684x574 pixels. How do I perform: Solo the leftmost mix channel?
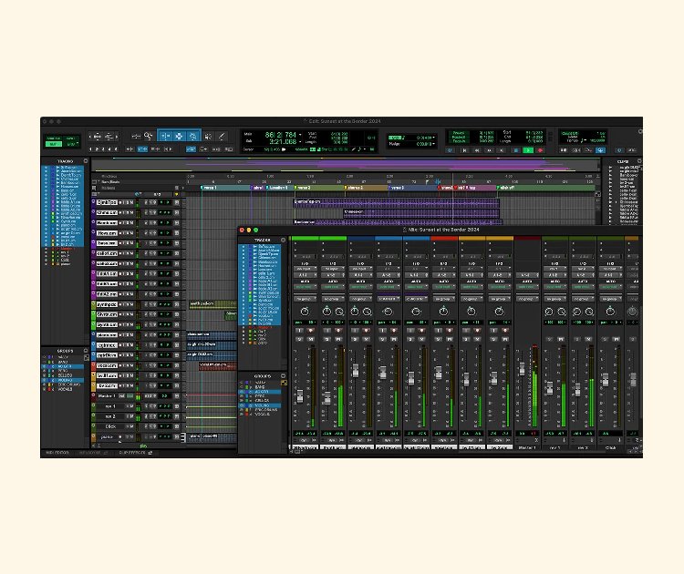click(299, 339)
